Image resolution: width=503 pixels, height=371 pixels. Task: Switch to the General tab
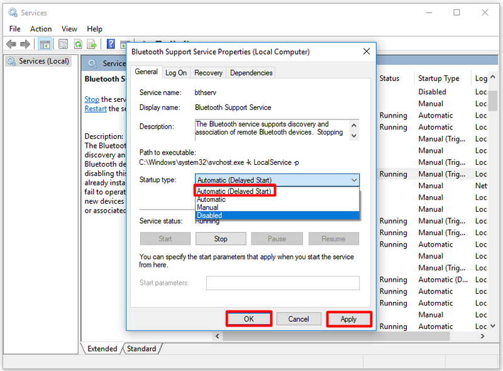146,72
